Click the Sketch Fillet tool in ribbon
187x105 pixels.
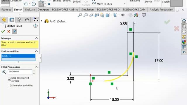coord(41,4)
